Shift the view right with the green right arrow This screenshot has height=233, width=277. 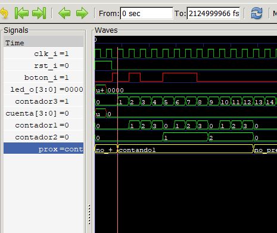tap(82, 13)
